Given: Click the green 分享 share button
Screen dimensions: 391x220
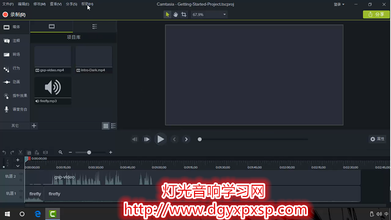Looking at the screenshot, I should pos(376,15).
